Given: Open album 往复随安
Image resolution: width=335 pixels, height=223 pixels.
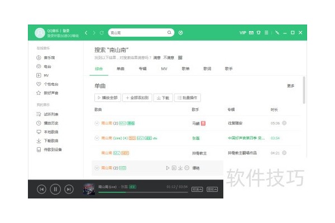Looking at the screenshot, I should (x=235, y=123).
